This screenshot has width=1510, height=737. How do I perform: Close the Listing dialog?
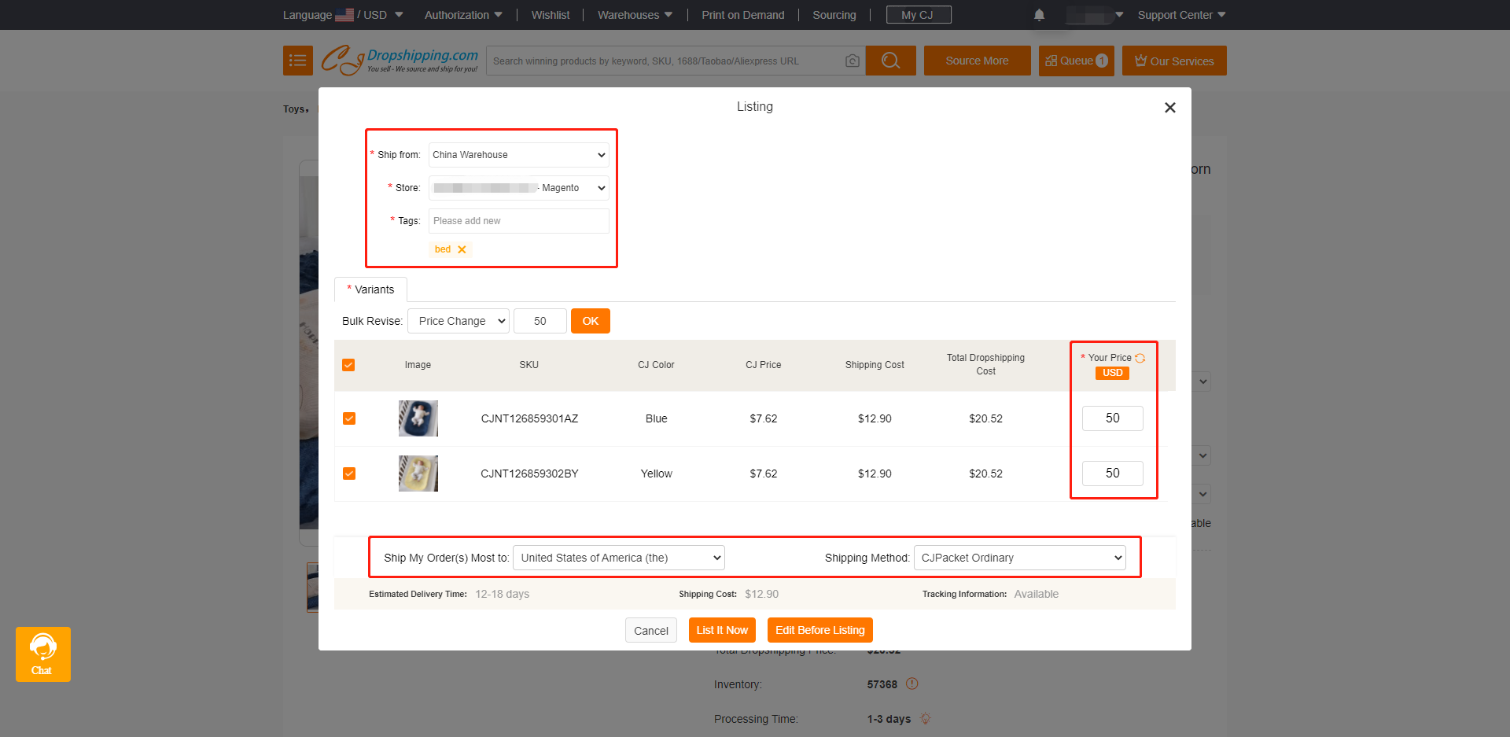pyautogui.click(x=1169, y=108)
